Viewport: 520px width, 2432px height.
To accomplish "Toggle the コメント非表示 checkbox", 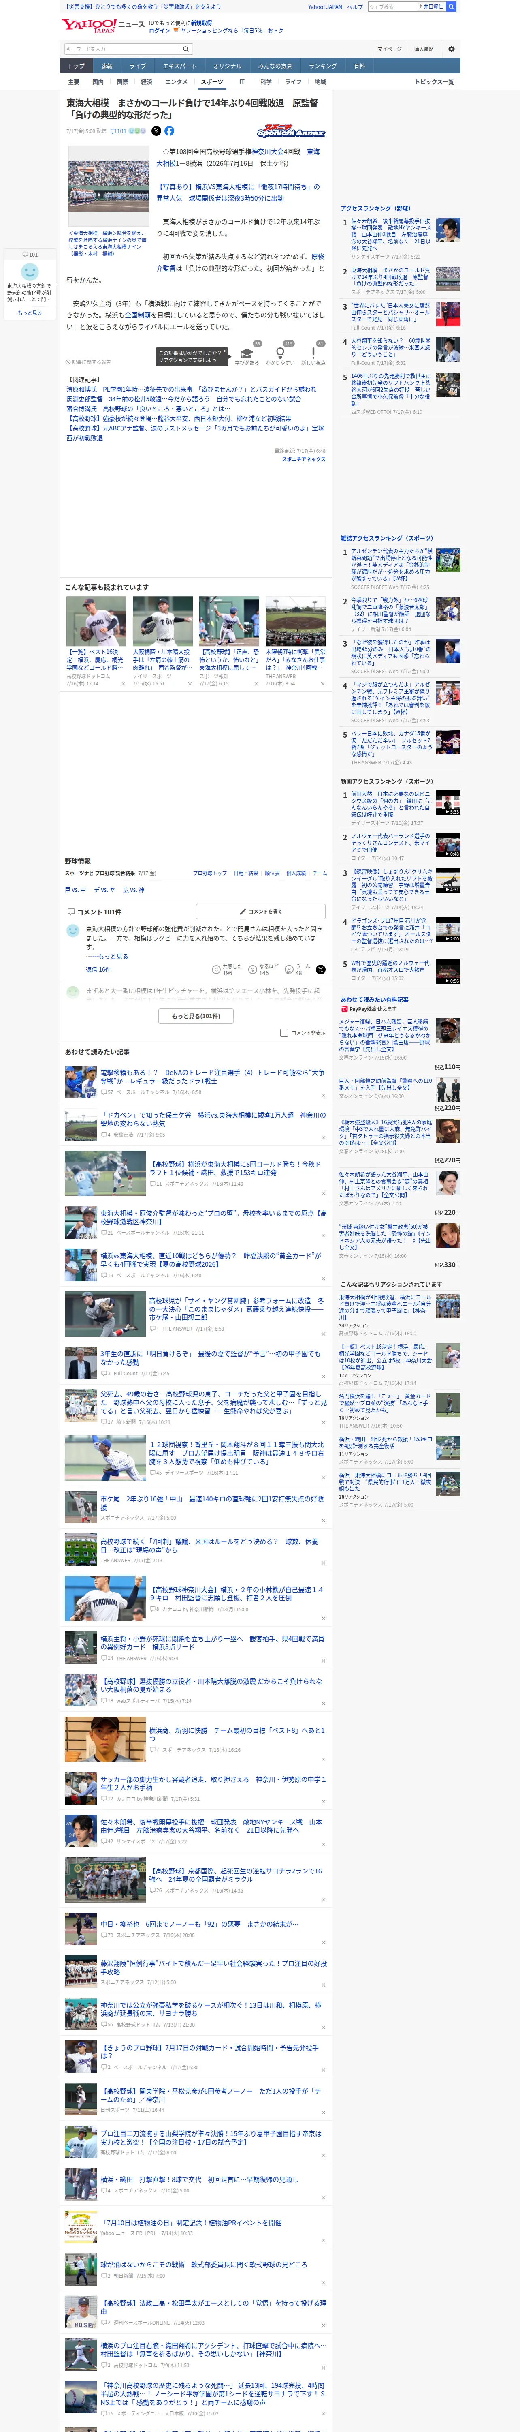I will tap(284, 1032).
